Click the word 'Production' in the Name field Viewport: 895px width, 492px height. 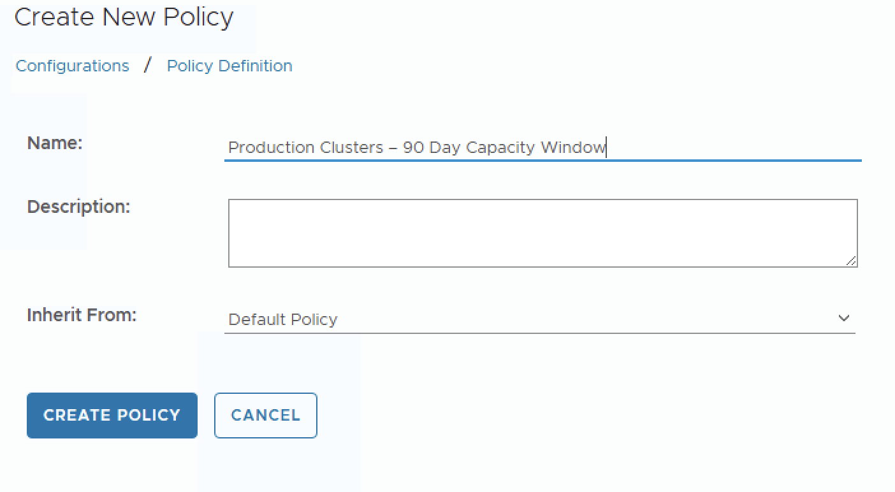pyautogui.click(x=263, y=148)
